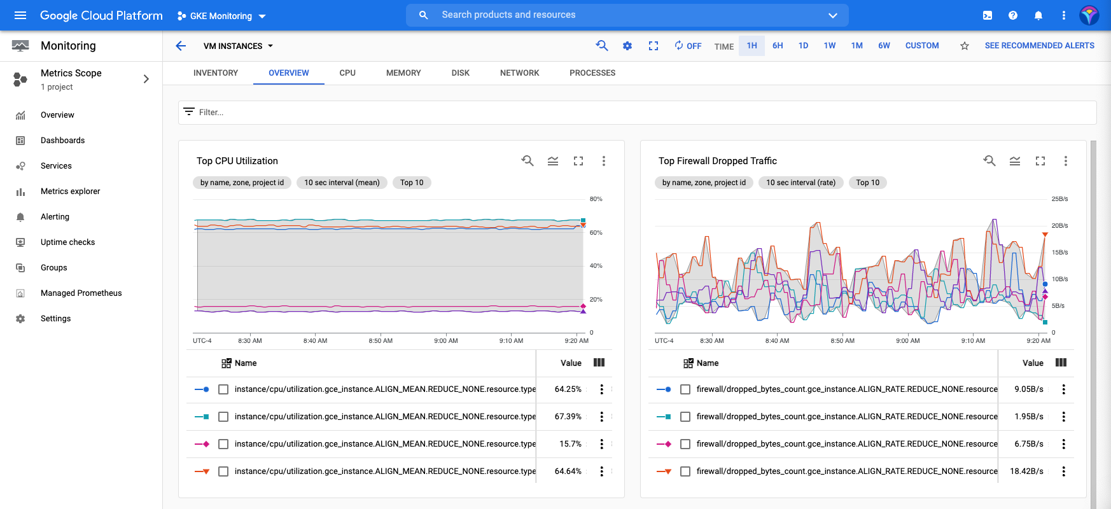Open the VM INSTANCES dropdown
Image resolution: width=1111 pixels, height=509 pixels.
point(239,46)
